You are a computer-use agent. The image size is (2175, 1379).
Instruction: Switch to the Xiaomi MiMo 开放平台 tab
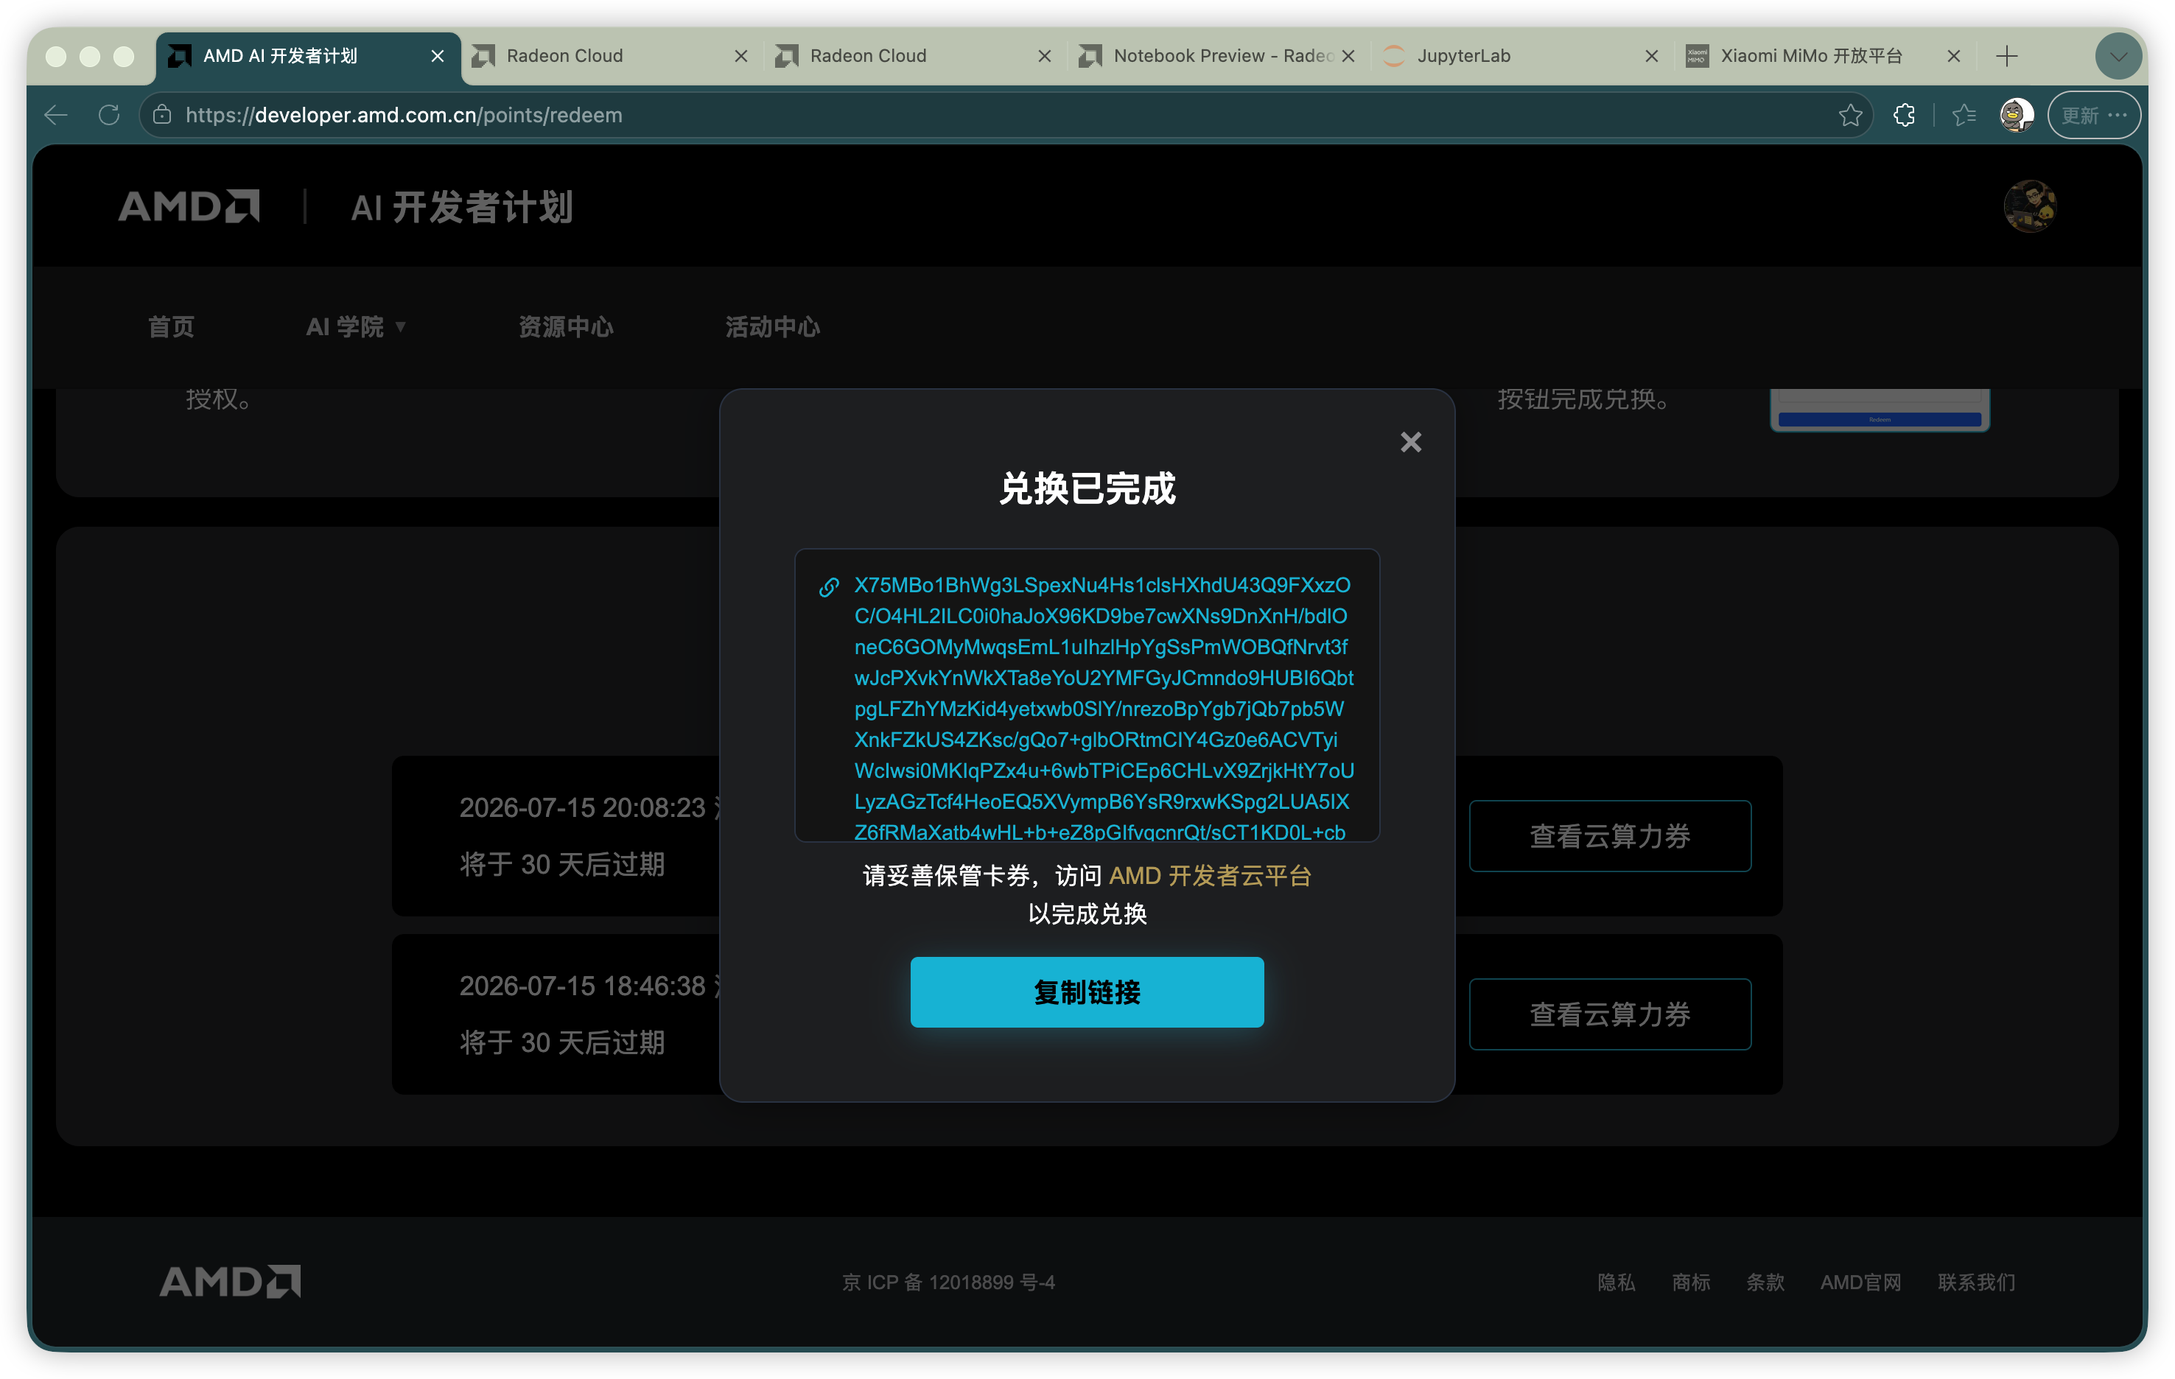[x=1824, y=56]
